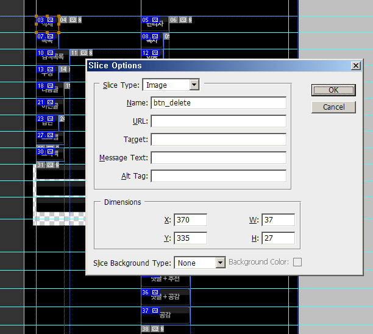Click the Background Color swatch
The height and width of the screenshot is (334, 373).
point(297,263)
